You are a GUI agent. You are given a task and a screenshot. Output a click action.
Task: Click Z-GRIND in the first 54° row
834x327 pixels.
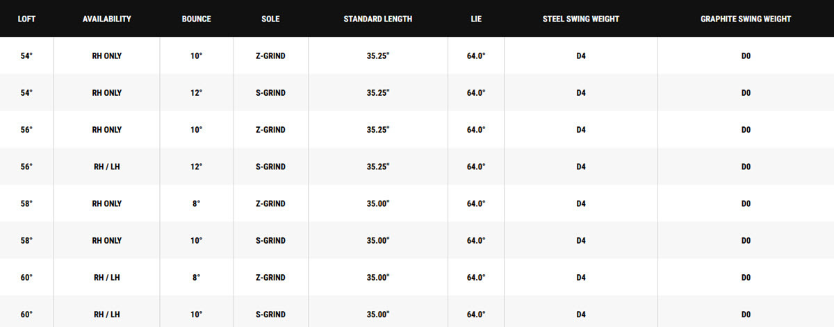270,56
